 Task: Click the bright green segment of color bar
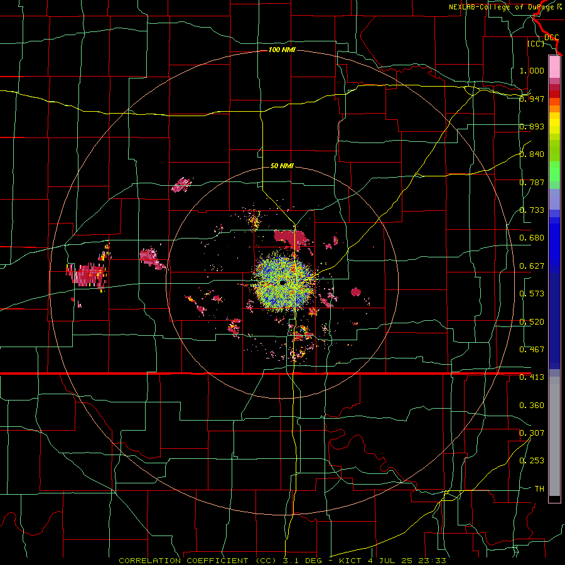click(x=554, y=171)
